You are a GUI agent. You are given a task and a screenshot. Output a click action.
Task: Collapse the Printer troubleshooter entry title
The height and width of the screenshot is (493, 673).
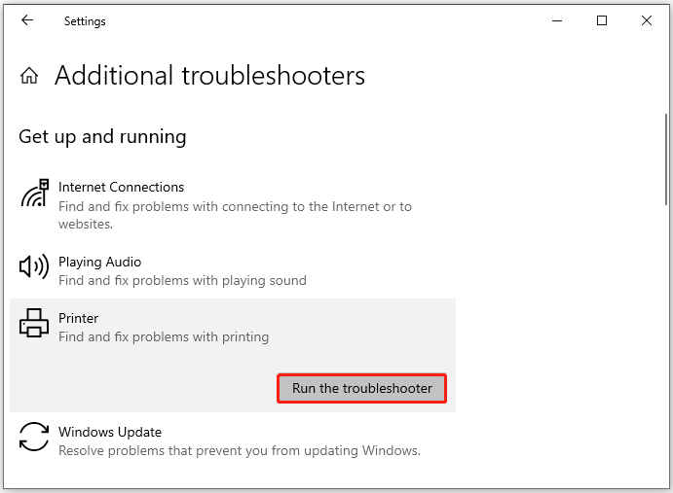[78, 318]
